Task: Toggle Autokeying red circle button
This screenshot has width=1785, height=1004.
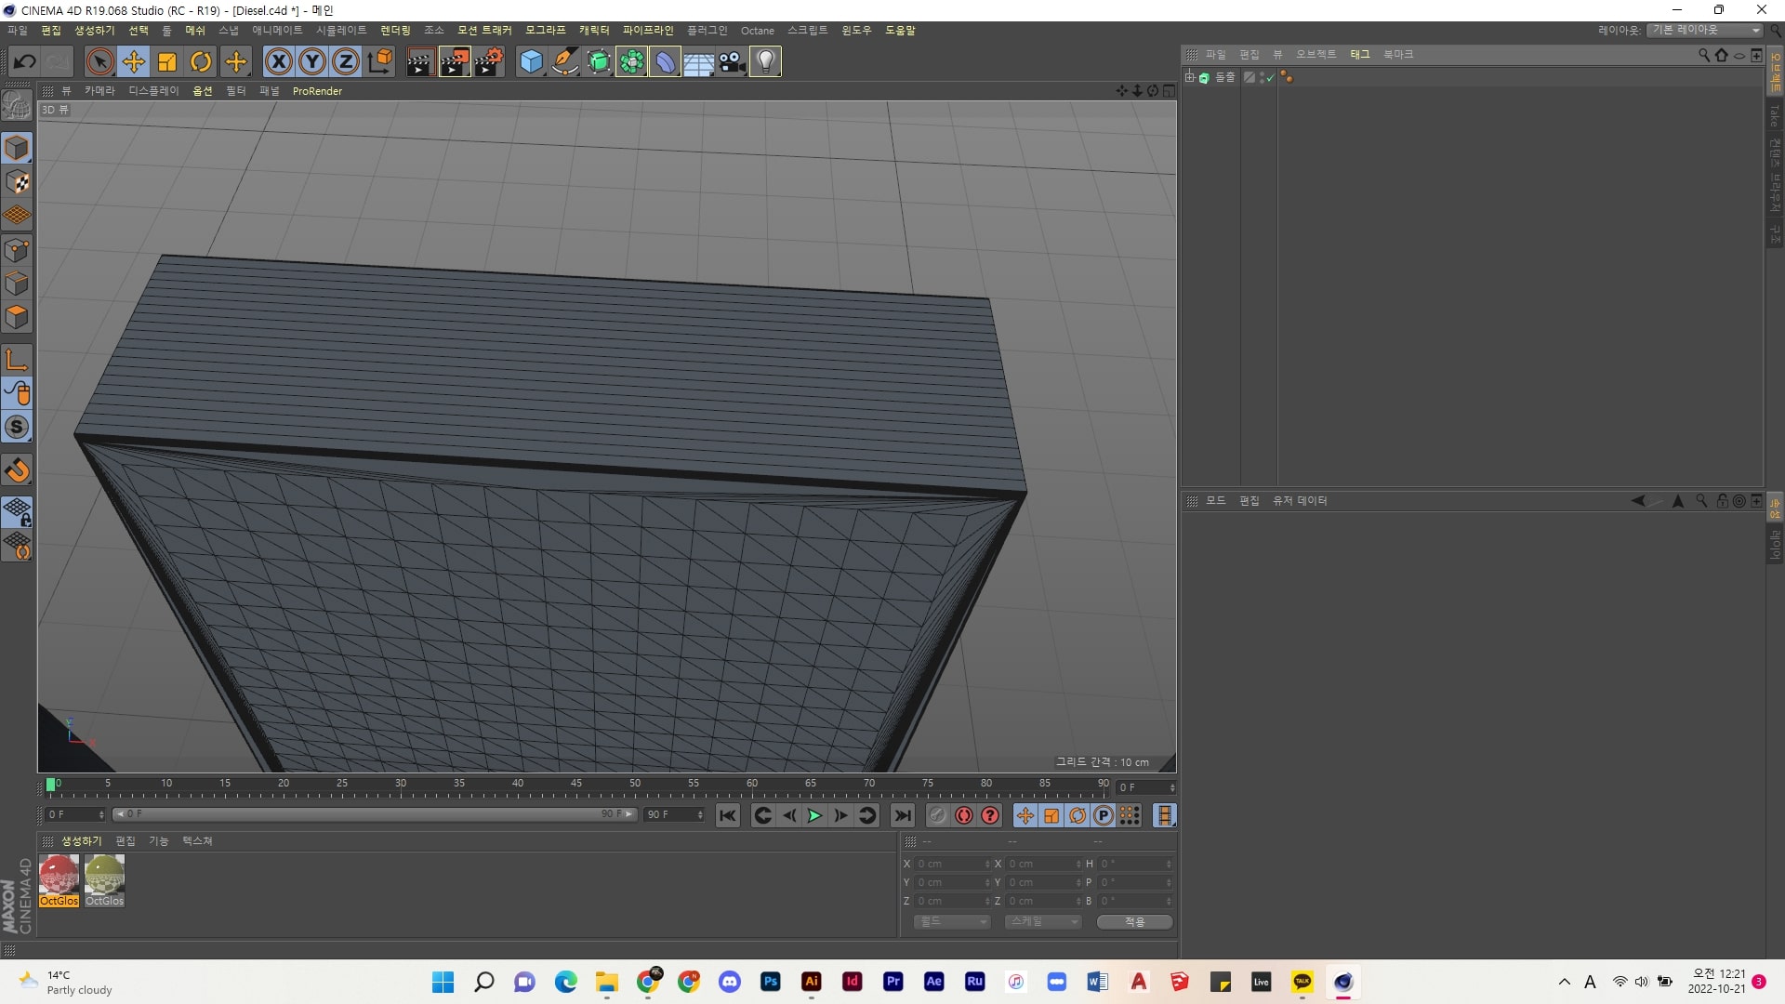Action: pos(964,815)
